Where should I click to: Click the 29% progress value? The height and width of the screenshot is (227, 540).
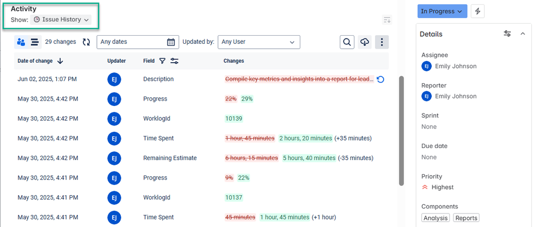pos(247,99)
